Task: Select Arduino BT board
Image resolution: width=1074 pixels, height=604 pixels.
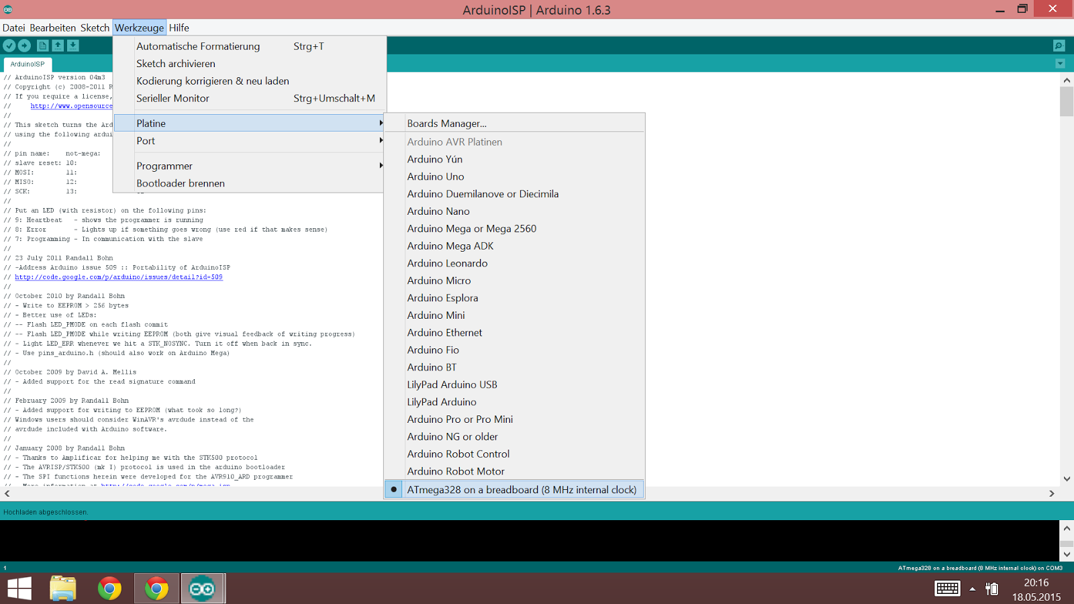Action: (x=514, y=367)
